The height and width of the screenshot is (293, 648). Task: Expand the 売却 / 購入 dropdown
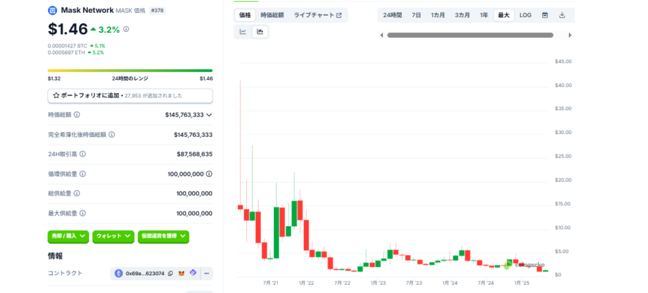(x=68, y=236)
